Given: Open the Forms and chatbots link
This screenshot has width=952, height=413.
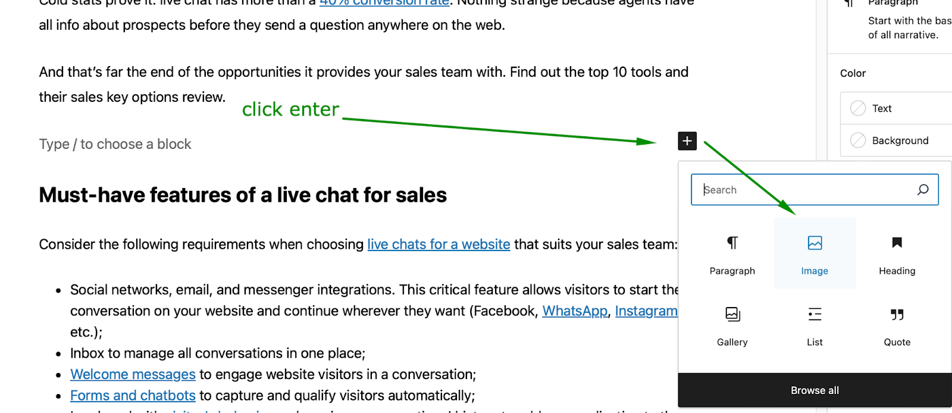Looking at the screenshot, I should 132,395.
